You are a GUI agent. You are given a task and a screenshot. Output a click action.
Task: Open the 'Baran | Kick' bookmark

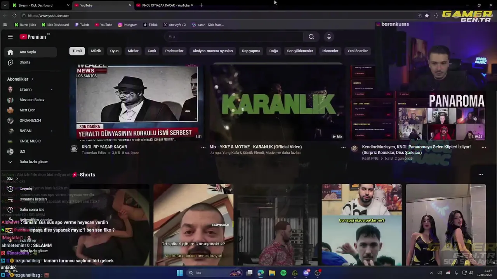(x=25, y=25)
